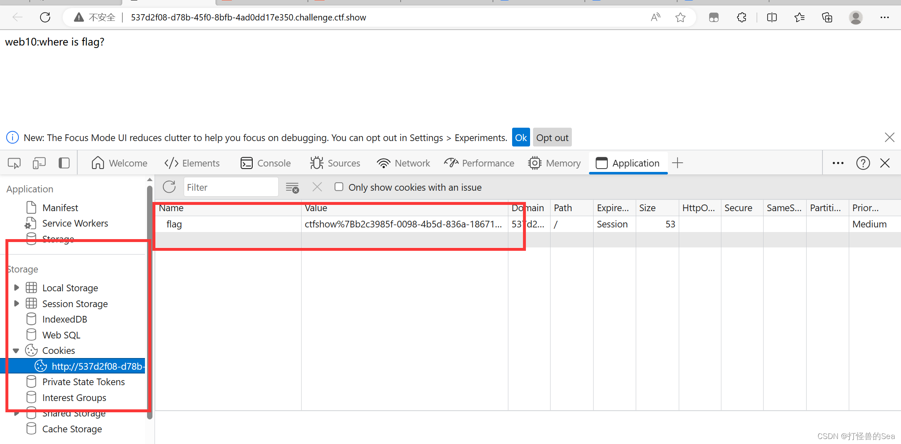Image resolution: width=901 pixels, height=444 pixels.
Task: Click Ok on the Focus Mode notification
Action: 520,137
